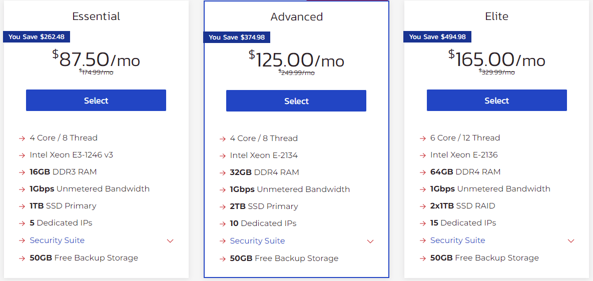
Task: Click arrow icon next to 6 Core / 12 Thread
Action: [x=423, y=138]
